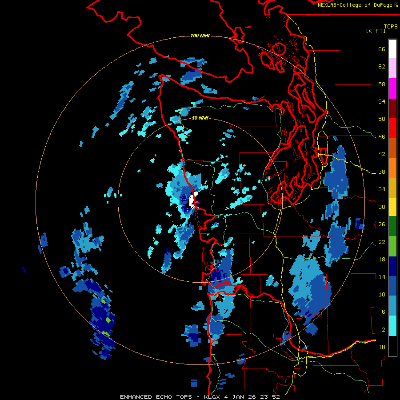
Task: Select the white swatch atop the color scale
Action: click(x=392, y=49)
